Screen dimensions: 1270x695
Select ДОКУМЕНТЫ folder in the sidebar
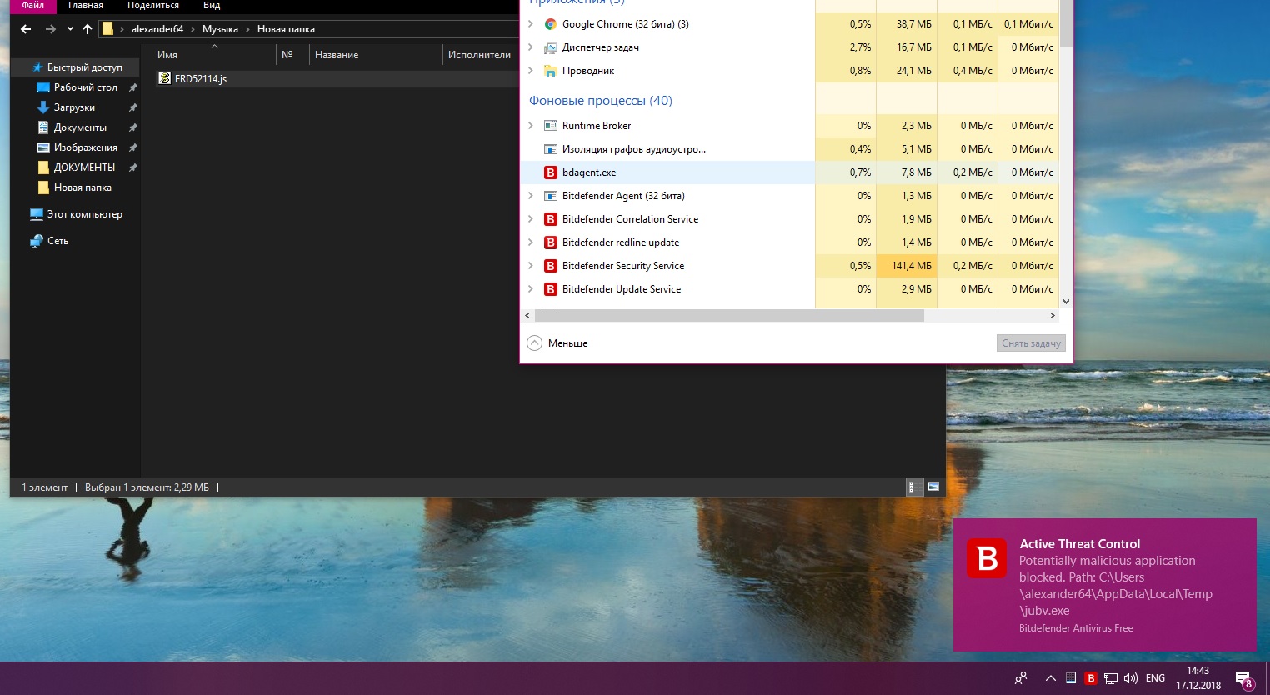[x=84, y=167]
